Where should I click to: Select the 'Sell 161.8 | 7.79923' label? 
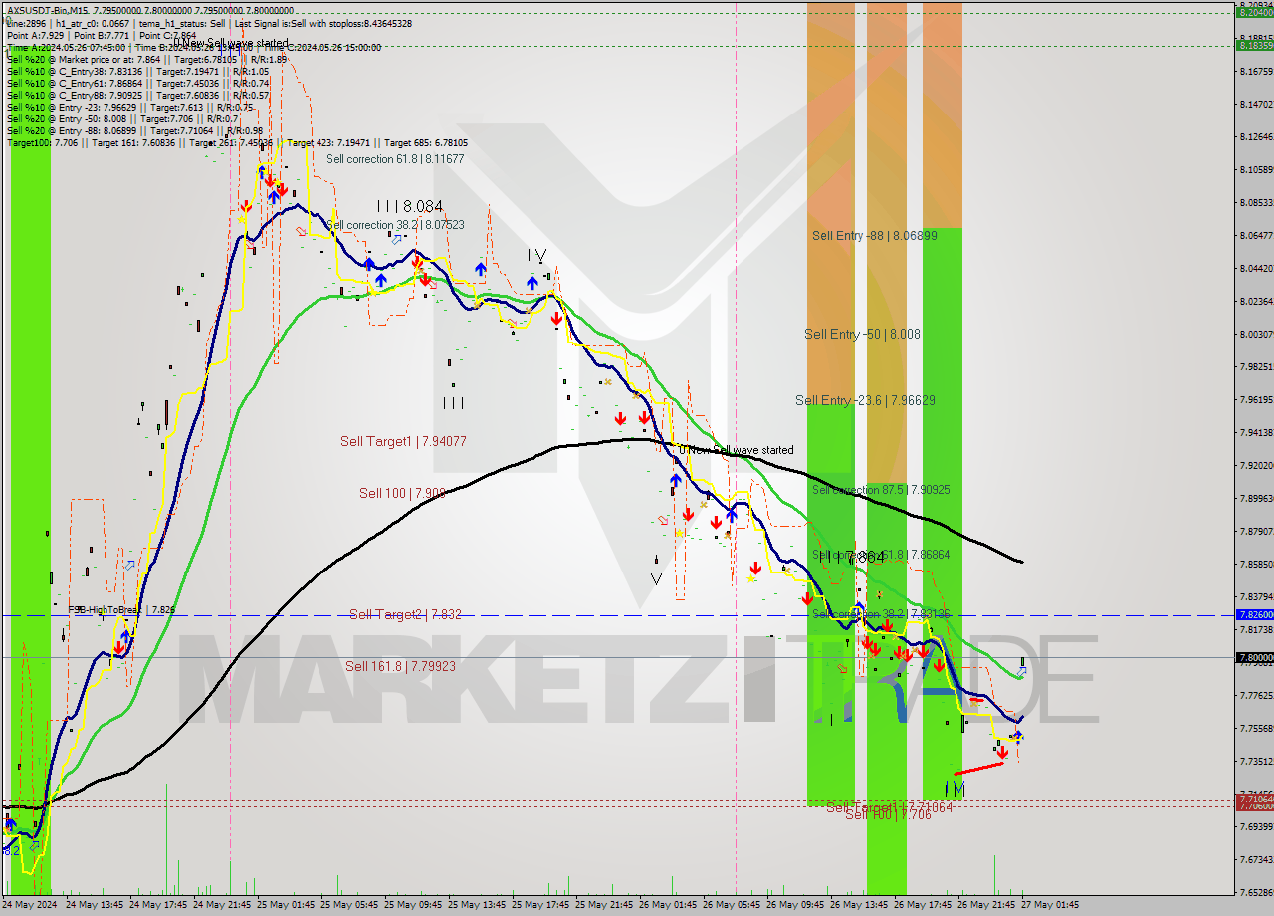400,666
